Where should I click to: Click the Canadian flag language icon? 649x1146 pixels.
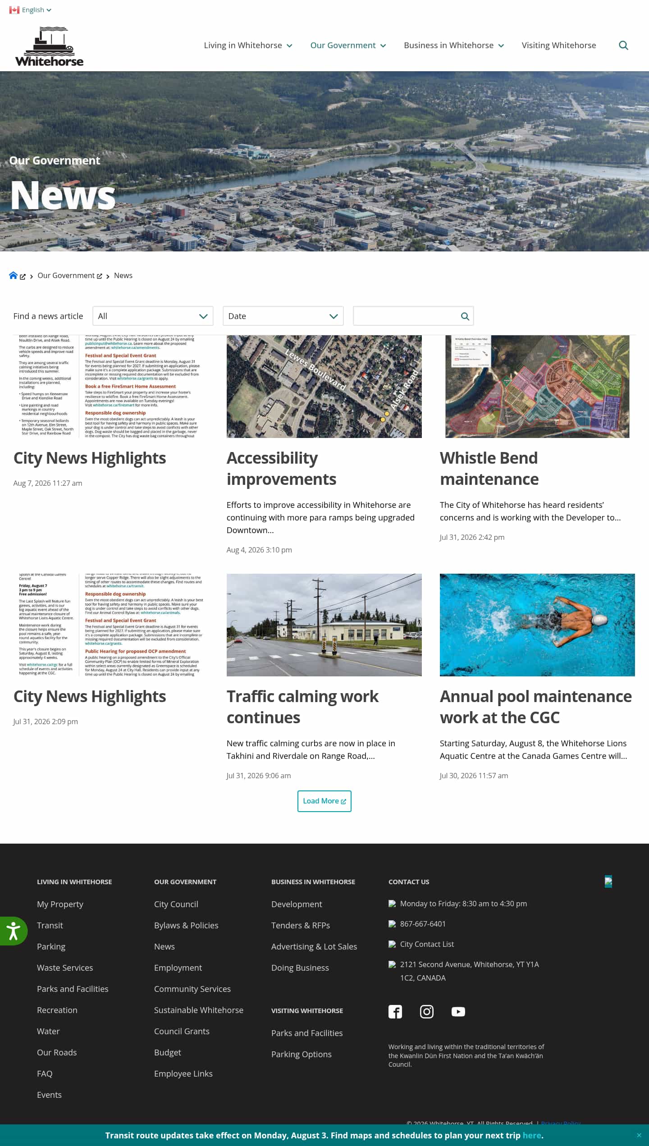pos(14,10)
